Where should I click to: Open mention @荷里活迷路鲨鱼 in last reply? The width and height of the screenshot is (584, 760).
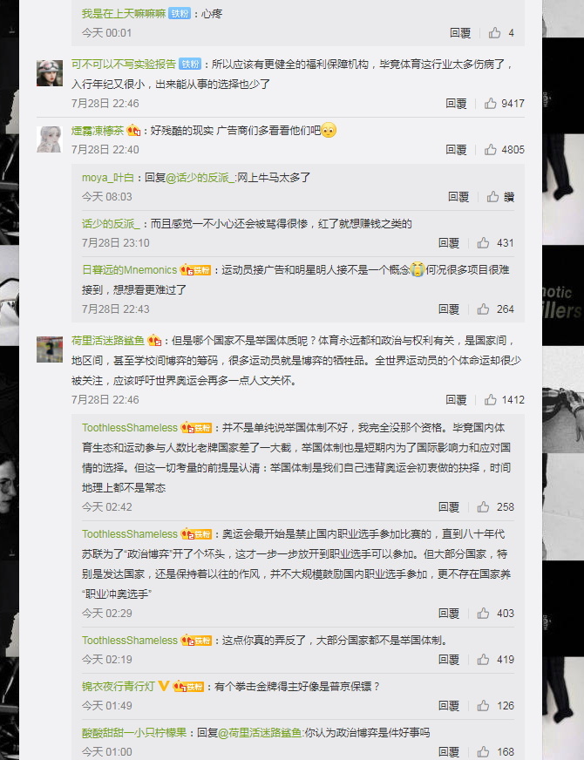click(x=260, y=732)
